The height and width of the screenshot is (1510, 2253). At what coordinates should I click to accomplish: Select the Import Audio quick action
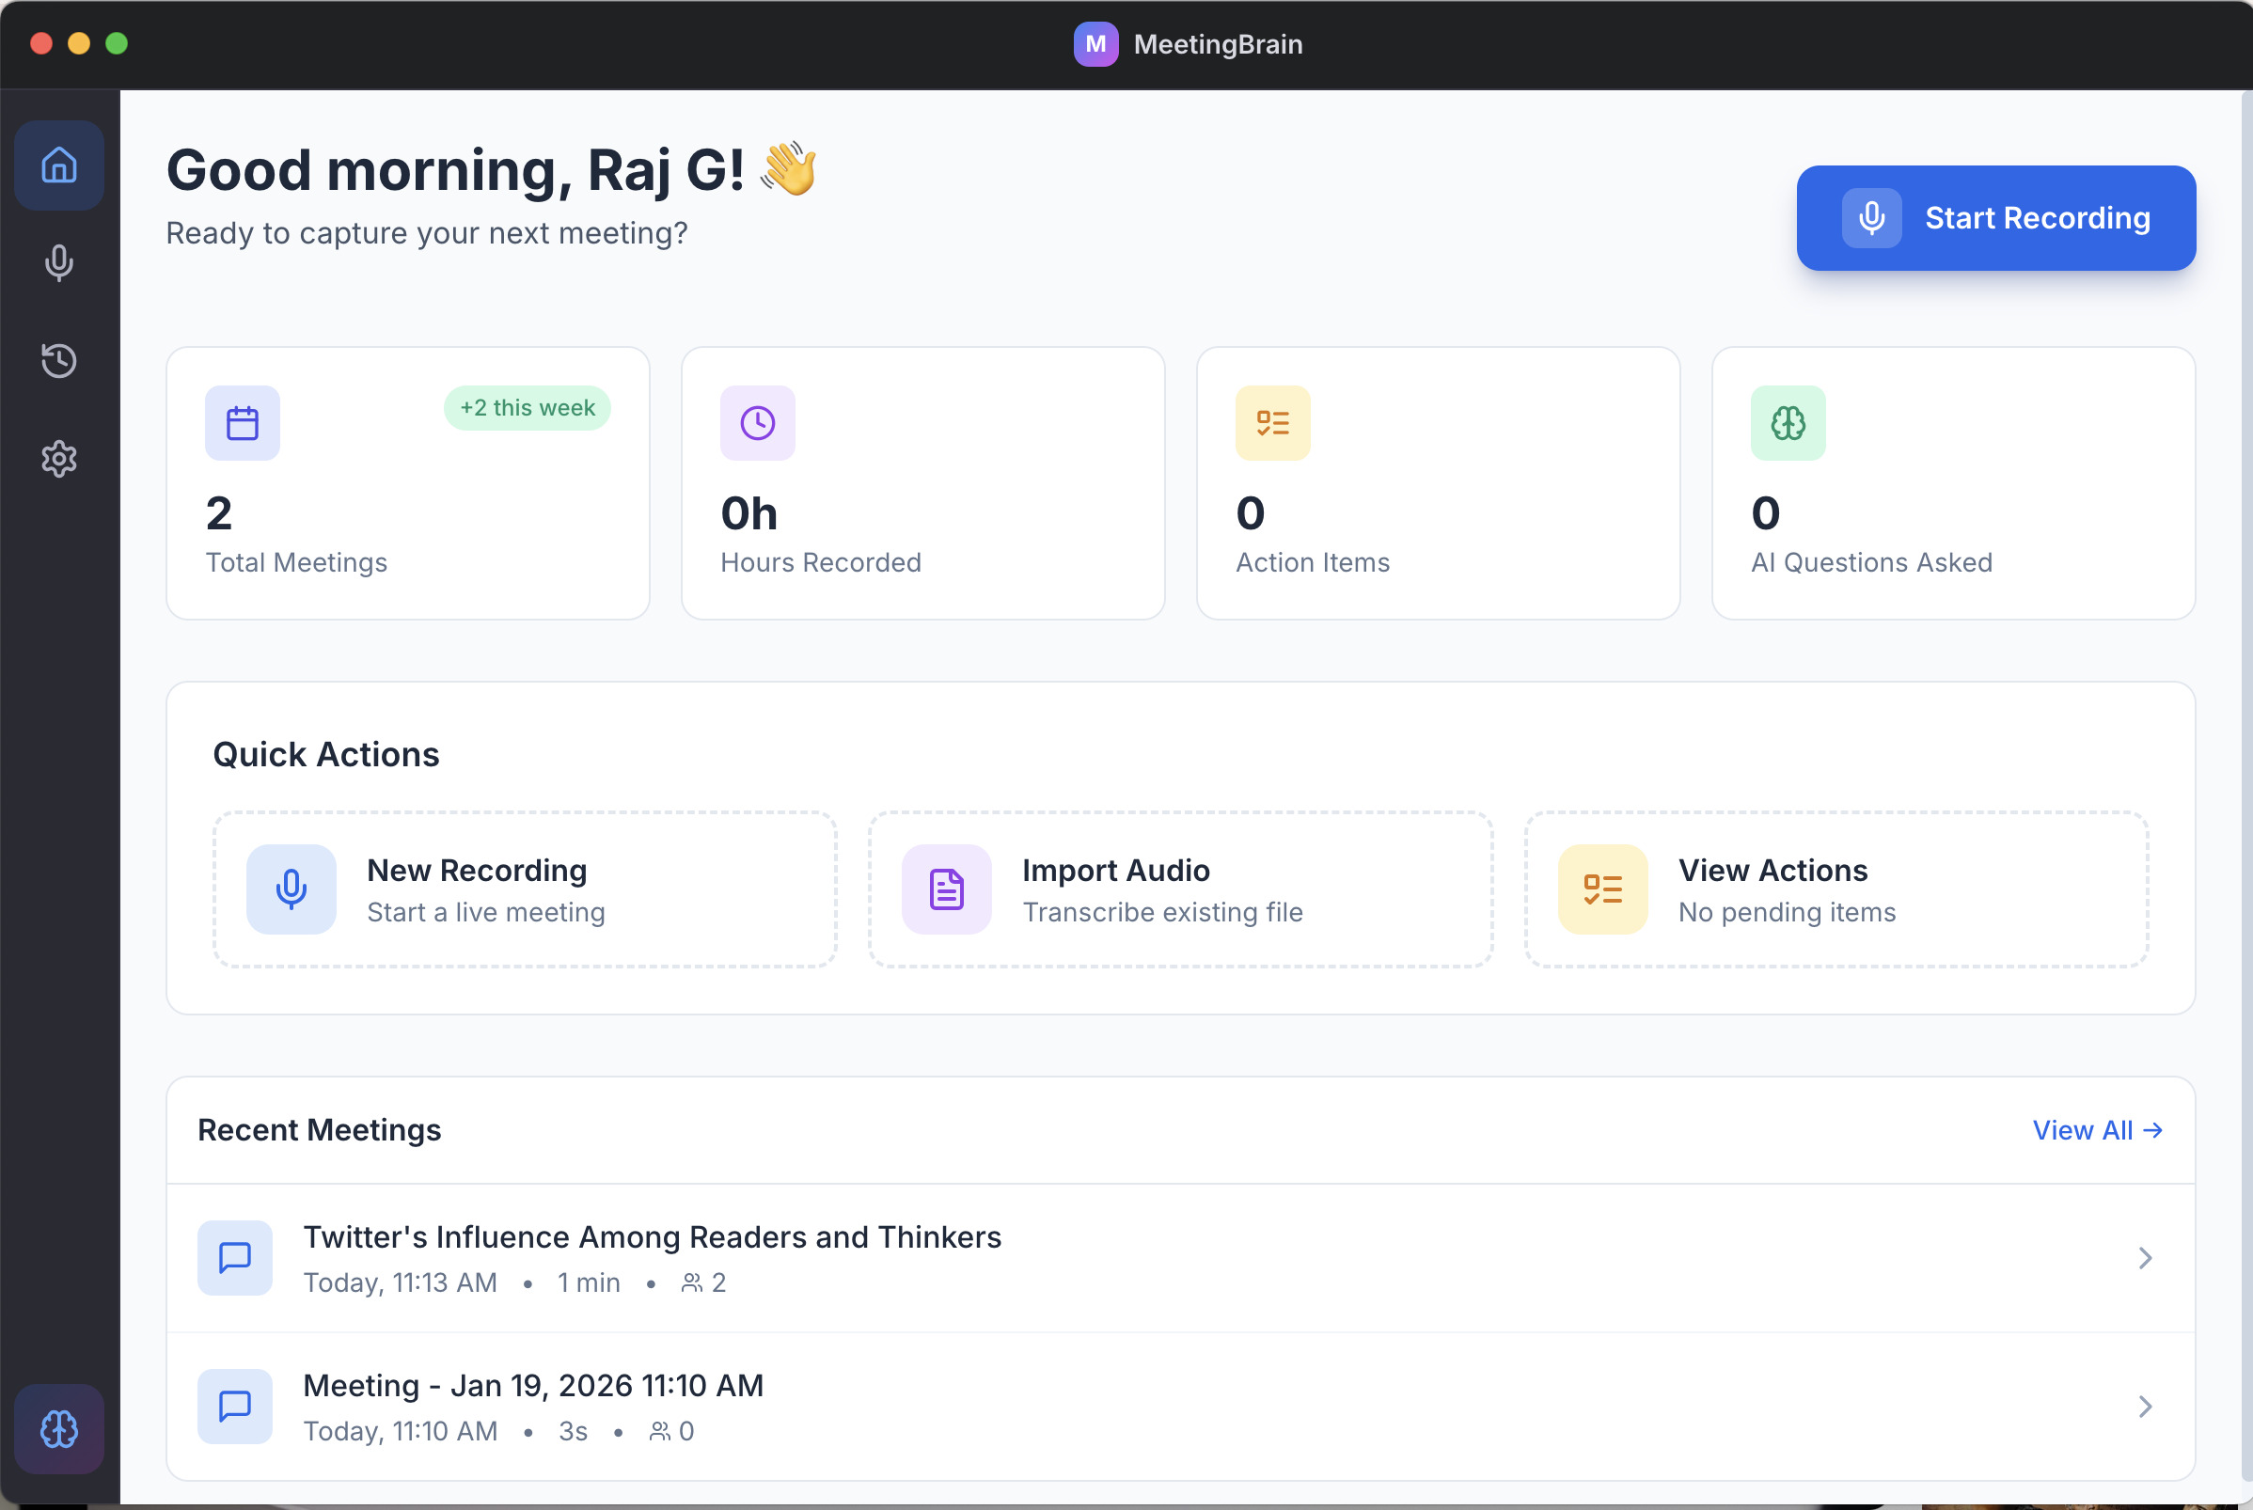(1179, 889)
